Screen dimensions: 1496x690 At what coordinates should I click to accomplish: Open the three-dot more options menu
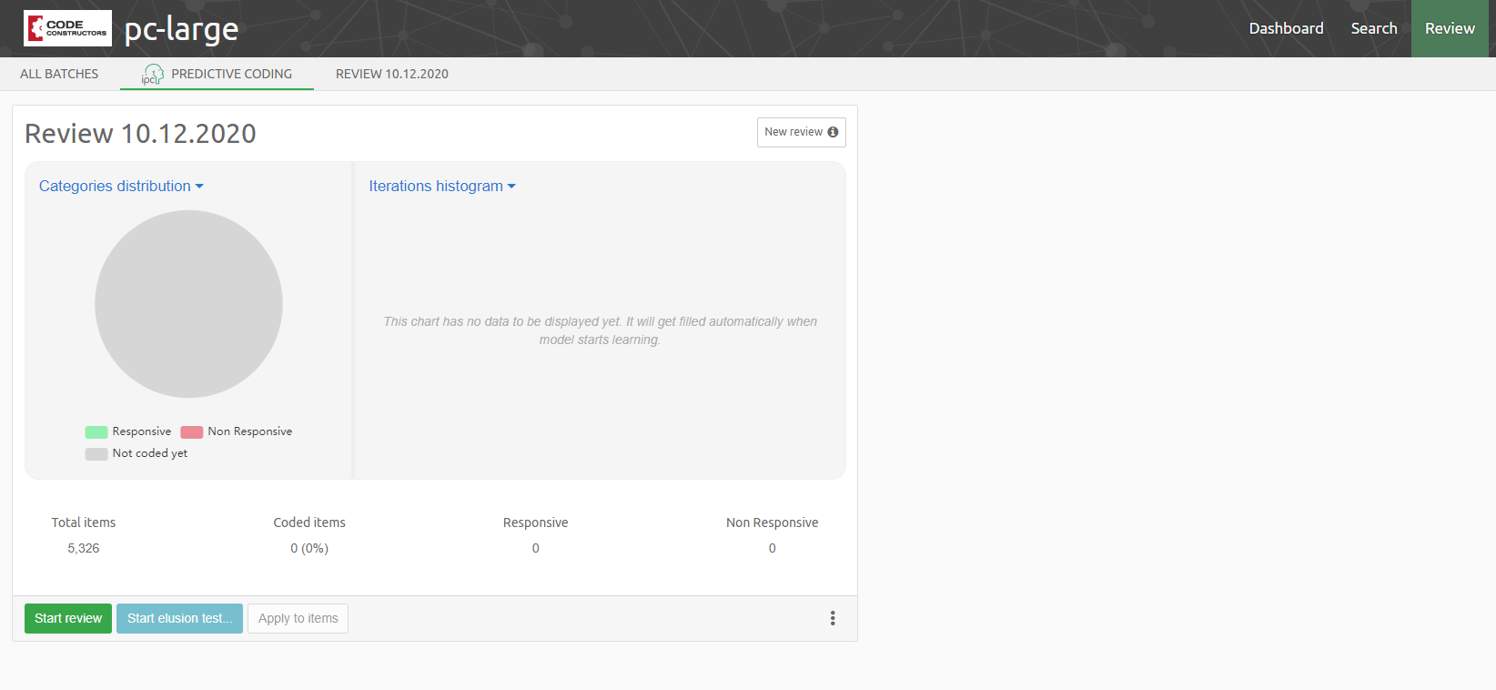(833, 618)
